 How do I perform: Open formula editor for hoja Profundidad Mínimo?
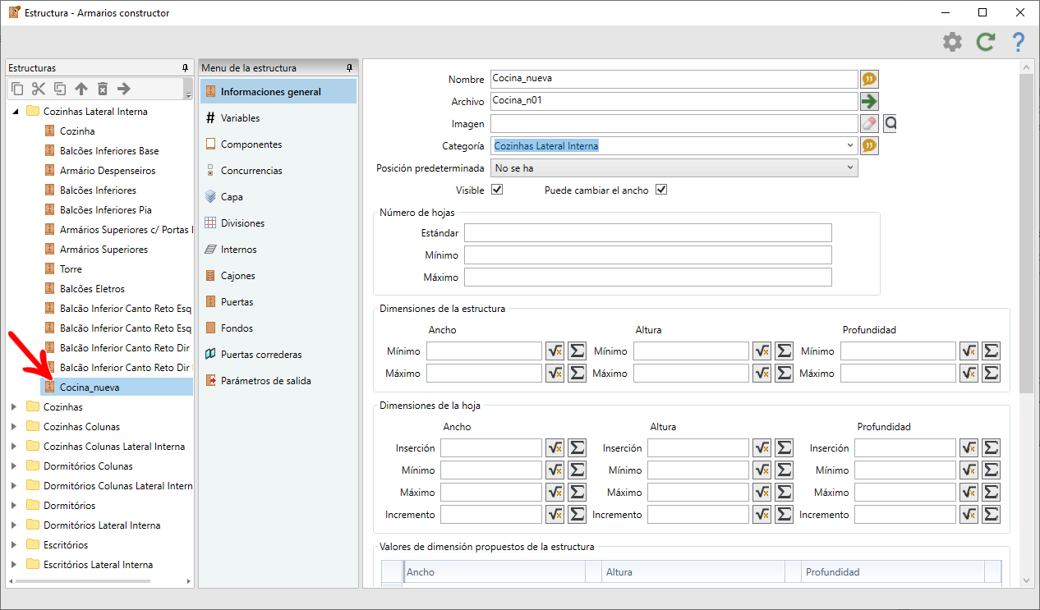[x=969, y=470]
